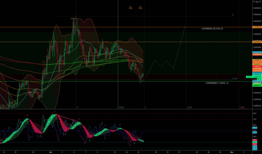This screenshot has width=262, height=154.
Task: Select the 0.618 Fib time zone label
Action: coord(121,108)
